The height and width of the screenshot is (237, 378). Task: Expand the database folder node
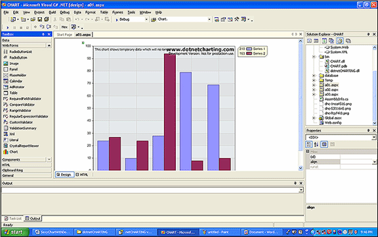click(x=314, y=75)
